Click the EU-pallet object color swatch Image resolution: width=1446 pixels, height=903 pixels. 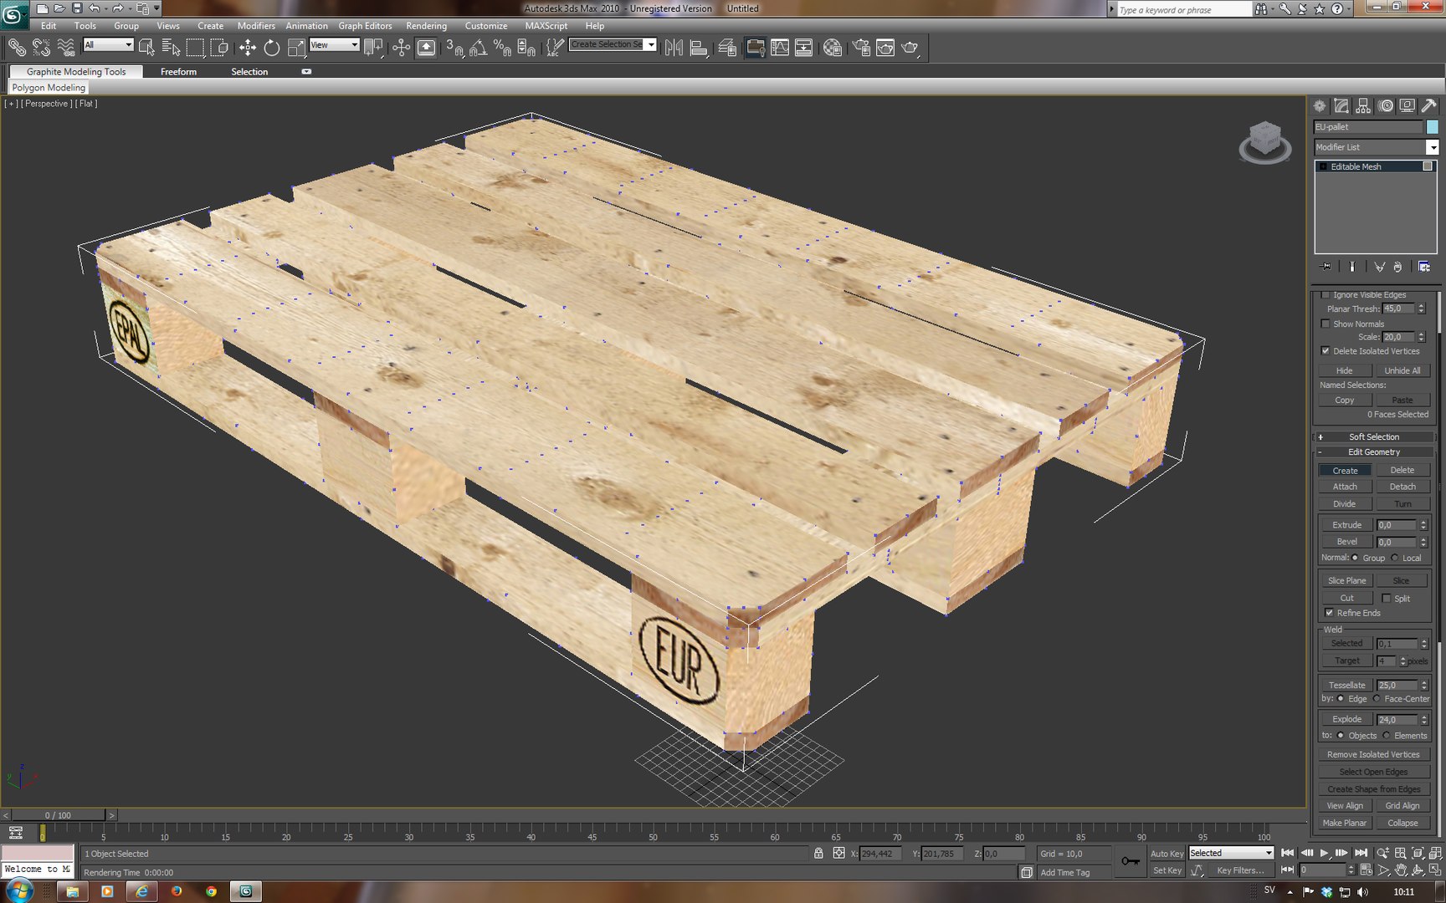point(1432,127)
